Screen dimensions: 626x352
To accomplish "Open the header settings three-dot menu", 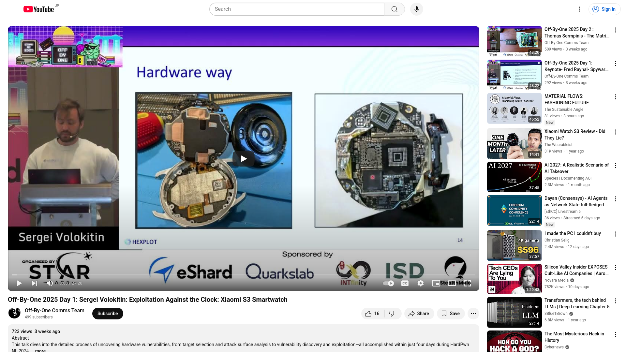I will pyautogui.click(x=579, y=9).
